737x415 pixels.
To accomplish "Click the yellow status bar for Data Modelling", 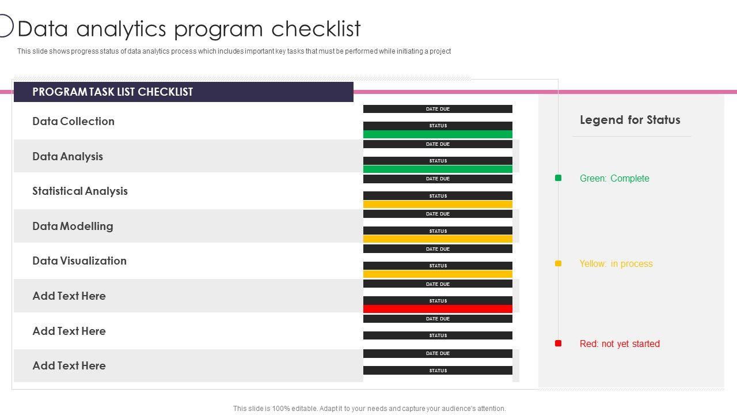I will point(438,239).
